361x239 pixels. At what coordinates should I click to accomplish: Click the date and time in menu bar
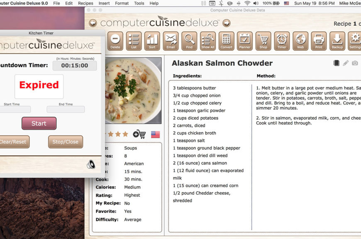(x=314, y=3)
